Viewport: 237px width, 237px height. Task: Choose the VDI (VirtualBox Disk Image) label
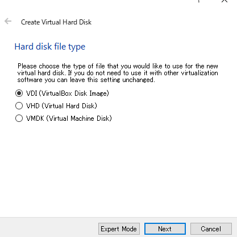click(x=68, y=93)
